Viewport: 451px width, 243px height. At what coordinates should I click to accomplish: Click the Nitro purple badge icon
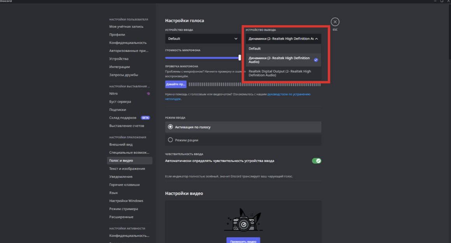[x=149, y=94]
